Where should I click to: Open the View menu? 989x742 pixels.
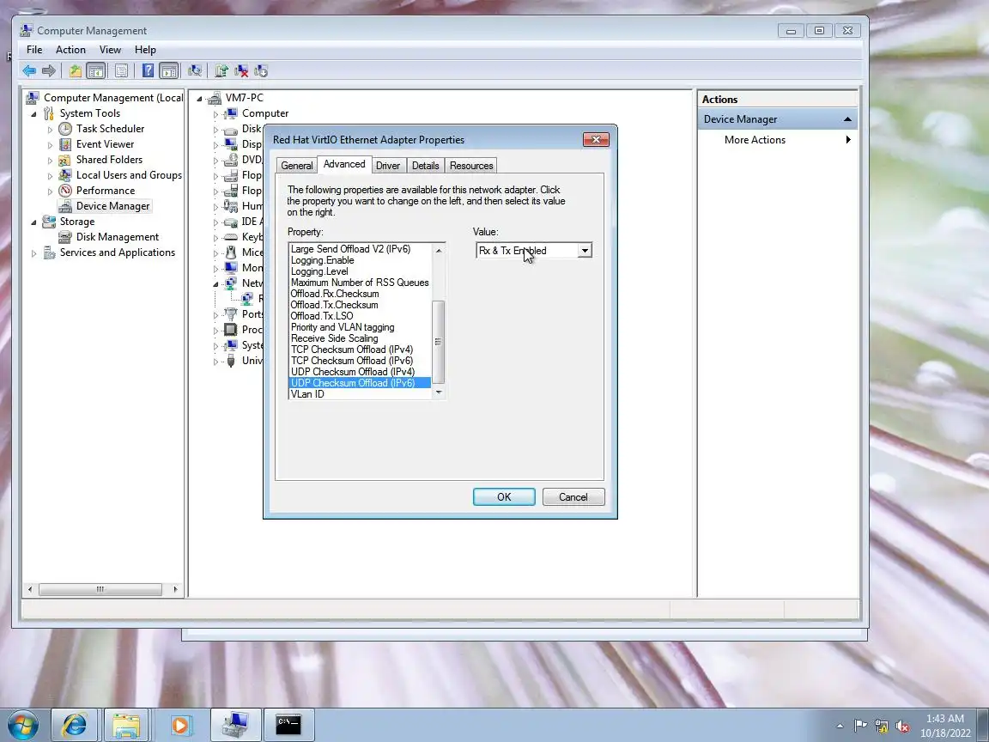(x=110, y=50)
